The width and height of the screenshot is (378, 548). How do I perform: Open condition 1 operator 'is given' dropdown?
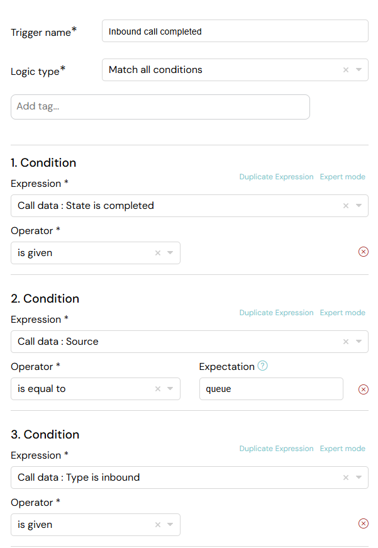(170, 253)
